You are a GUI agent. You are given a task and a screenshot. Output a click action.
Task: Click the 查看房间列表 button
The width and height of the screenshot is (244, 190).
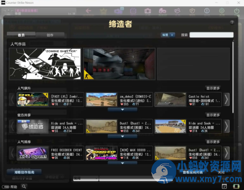[193, 172]
